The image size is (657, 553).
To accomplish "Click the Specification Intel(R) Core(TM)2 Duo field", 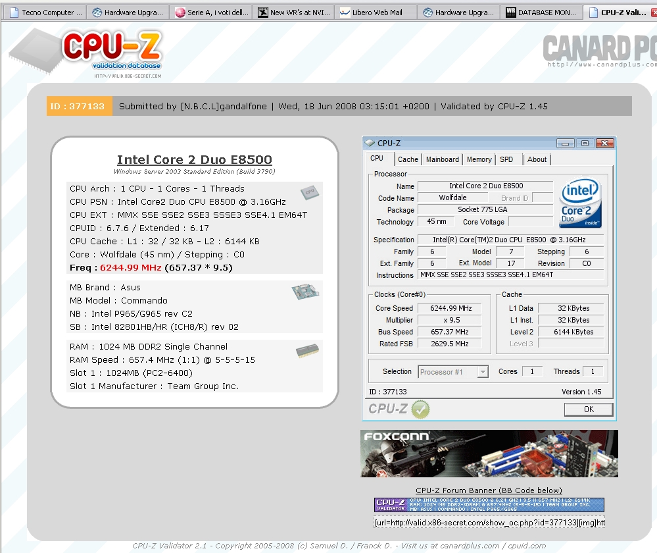I will point(511,240).
